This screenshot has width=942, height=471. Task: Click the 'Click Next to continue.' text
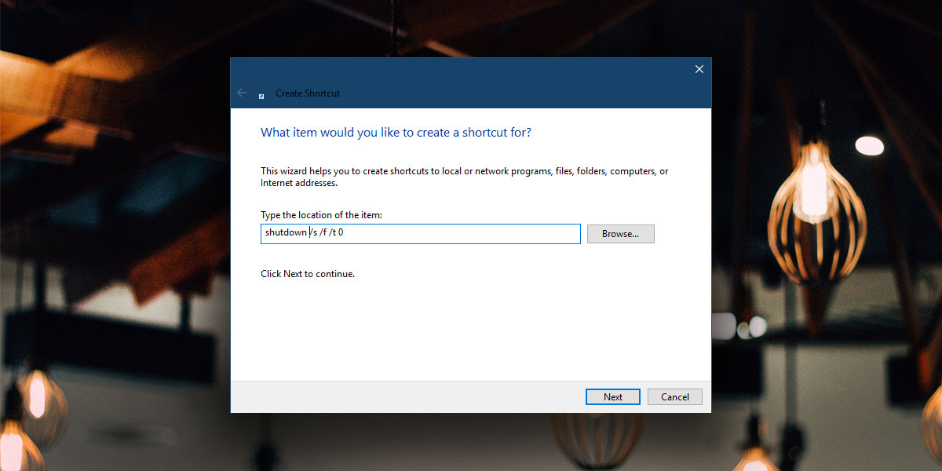point(308,274)
